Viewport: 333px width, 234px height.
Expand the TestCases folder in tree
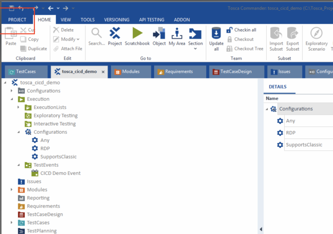[11, 223]
